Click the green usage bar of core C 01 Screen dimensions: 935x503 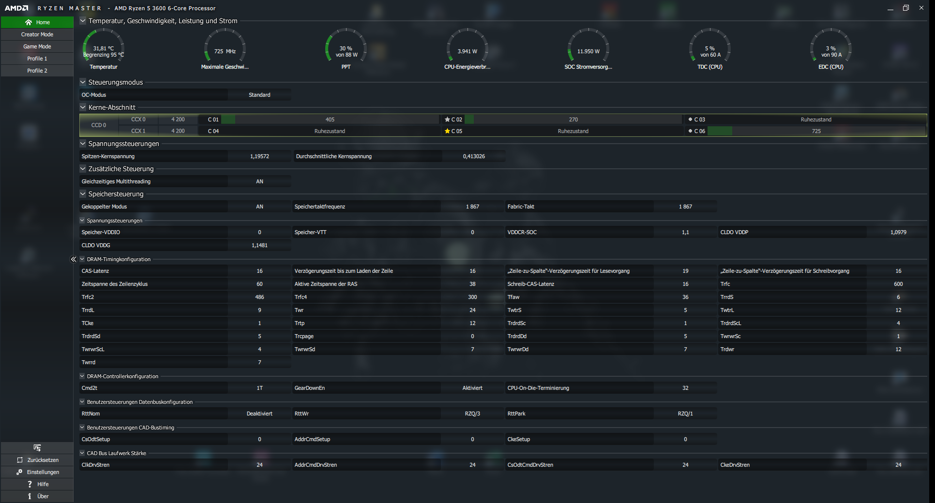click(228, 119)
